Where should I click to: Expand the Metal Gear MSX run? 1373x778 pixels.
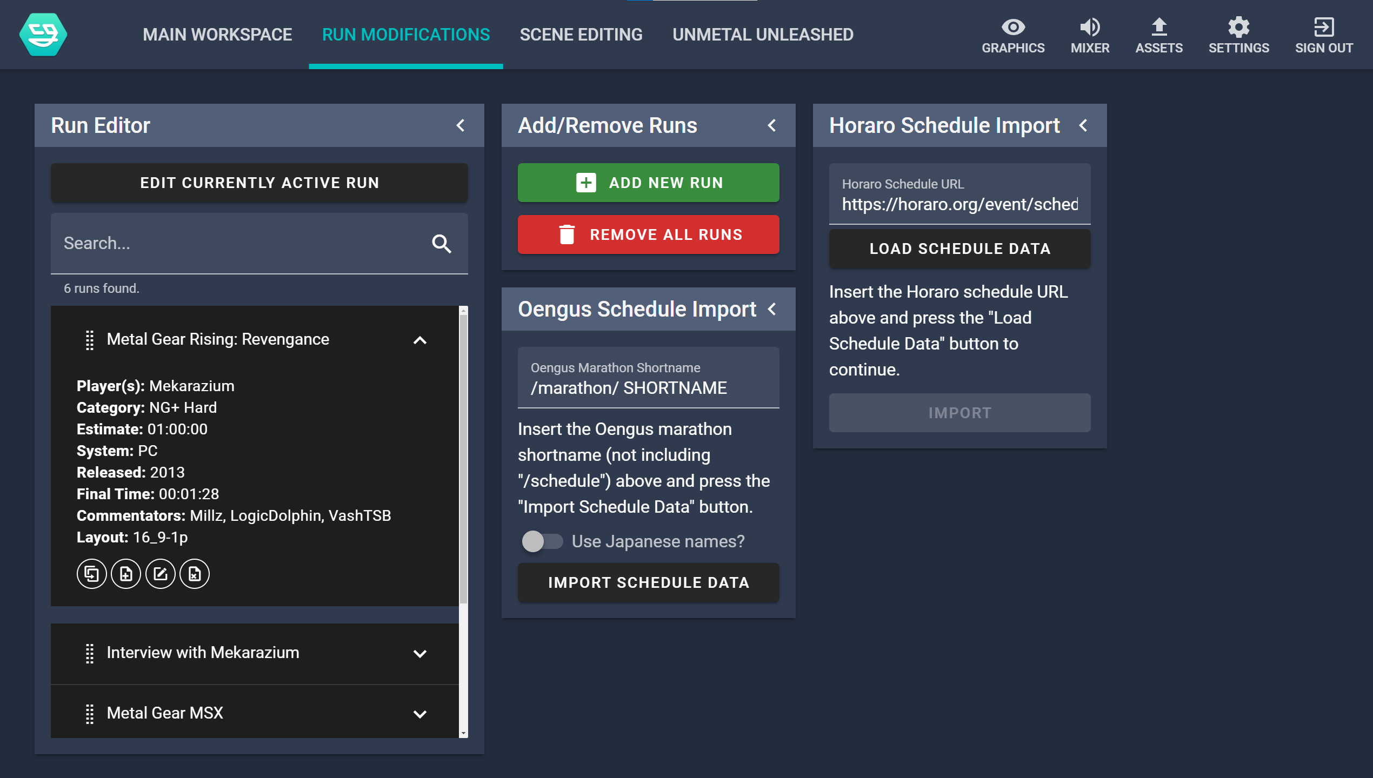(x=419, y=714)
